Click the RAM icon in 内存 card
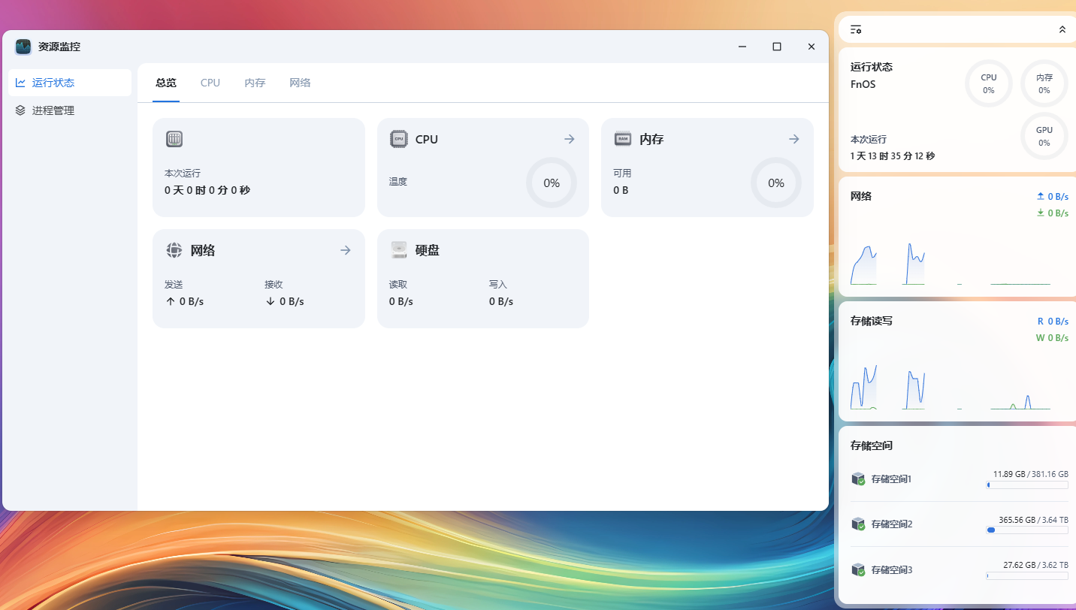1076x610 pixels. pyautogui.click(x=623, y=139)
